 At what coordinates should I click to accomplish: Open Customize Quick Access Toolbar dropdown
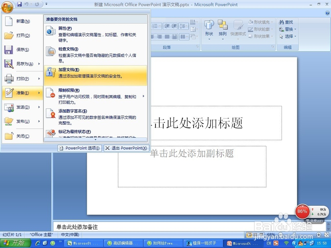[46, 4]
